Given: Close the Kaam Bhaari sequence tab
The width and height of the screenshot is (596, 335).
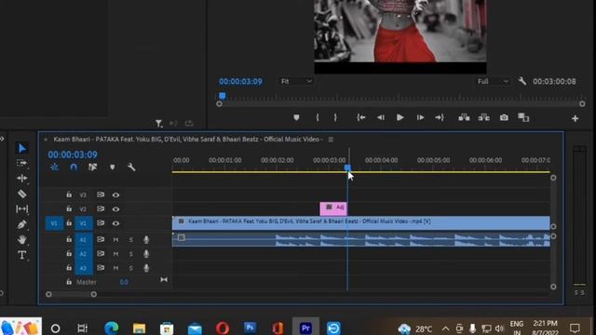Looking at the screenshot, I should [46, 140].
